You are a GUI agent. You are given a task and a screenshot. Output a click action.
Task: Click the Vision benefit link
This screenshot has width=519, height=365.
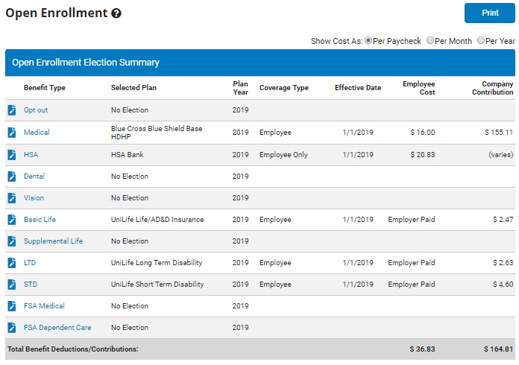point(34,198)
